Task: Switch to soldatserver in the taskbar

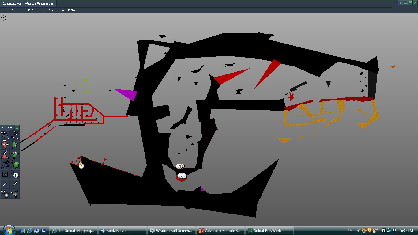Action: point(122,231)
